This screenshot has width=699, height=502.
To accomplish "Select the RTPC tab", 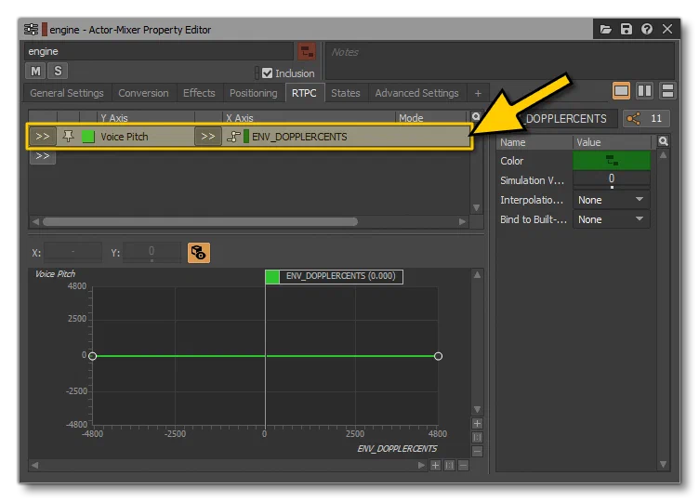I will point(304,93).
